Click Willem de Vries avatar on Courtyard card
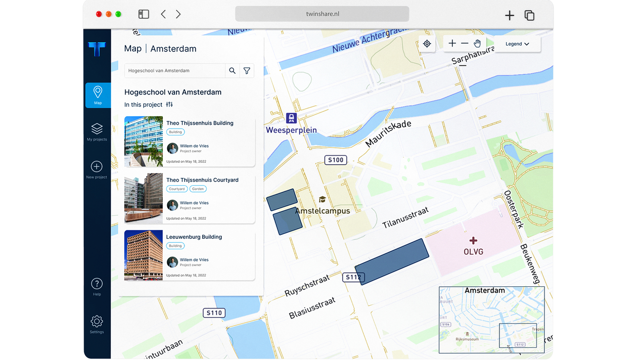Image resolution: width=633 pixels, height=360 pixels. pyautogui.click(x=172, y=205)
